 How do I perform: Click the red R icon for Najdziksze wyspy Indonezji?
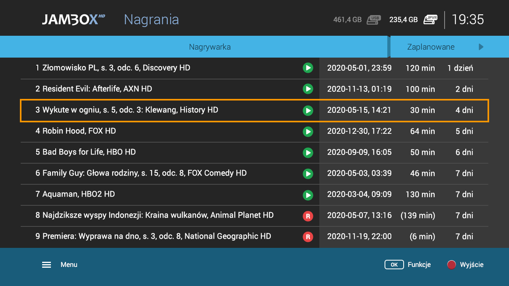(x=308, y=216)
